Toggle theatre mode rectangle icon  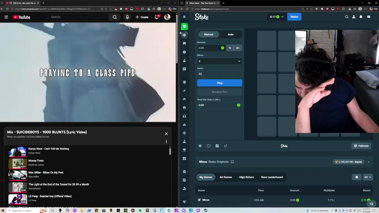pyautogui.click(x=208, y=146)
